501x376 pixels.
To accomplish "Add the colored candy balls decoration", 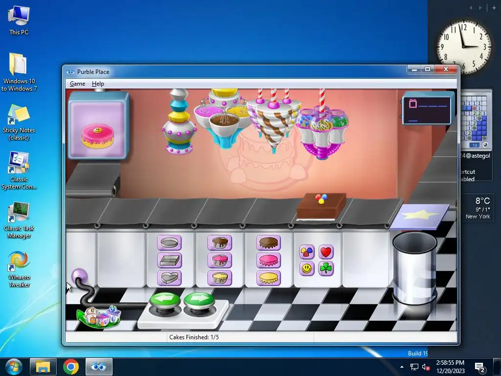I will click(307, 252).
